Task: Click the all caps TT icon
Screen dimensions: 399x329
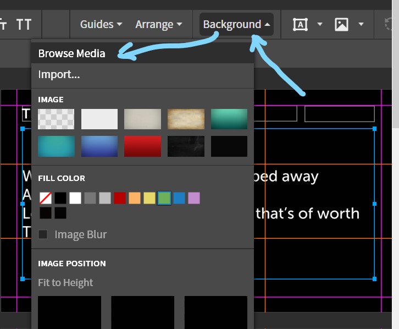Action: (24, 24)
